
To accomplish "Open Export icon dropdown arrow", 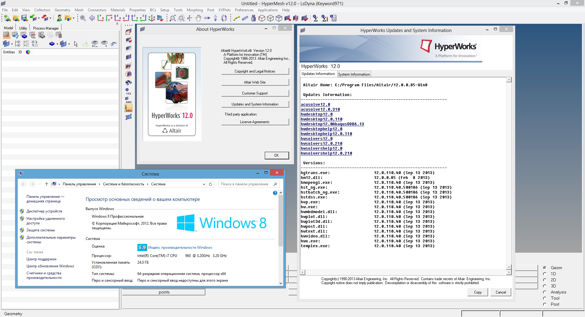I will 51,18.
